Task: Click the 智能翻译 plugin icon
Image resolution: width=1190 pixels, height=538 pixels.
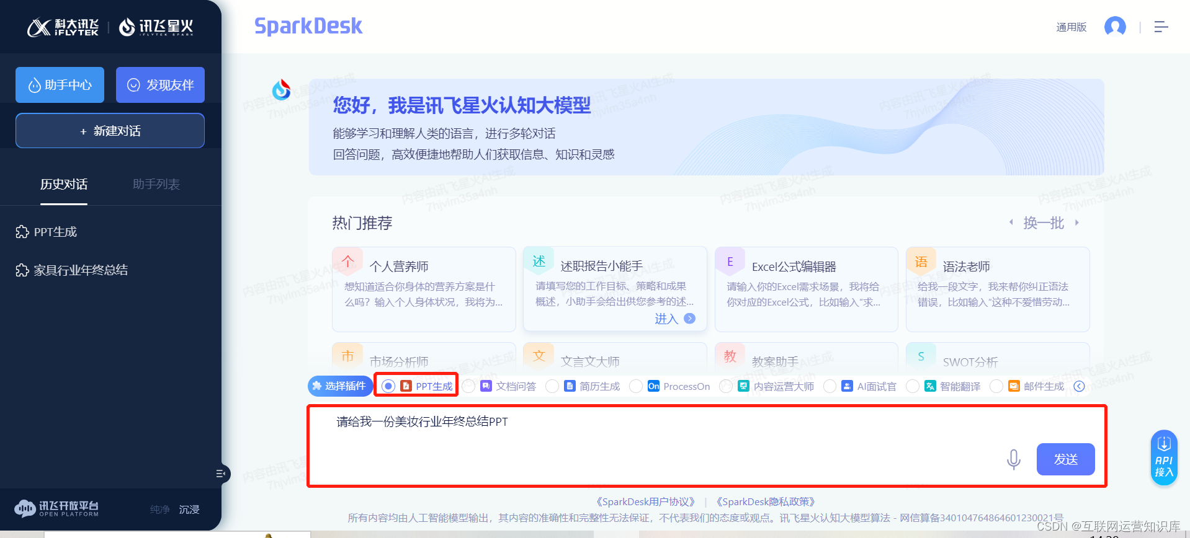Action: (930, 386)
